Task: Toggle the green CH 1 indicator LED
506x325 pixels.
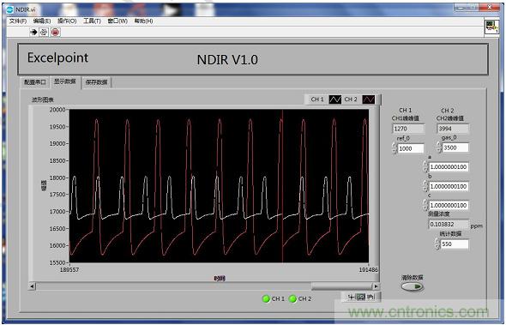Action: point(266,299)
